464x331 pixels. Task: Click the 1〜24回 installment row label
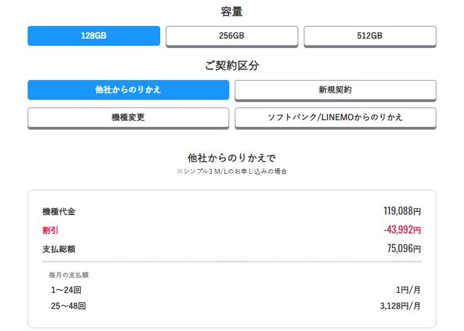tap(66, 290)
